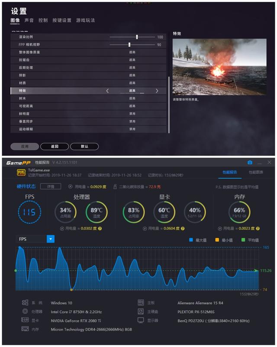The height and width of the screenshot is (347, 277).
Task: Select the 整体图像质量 row
Action: pyautogui.click(x=88, y=52)
